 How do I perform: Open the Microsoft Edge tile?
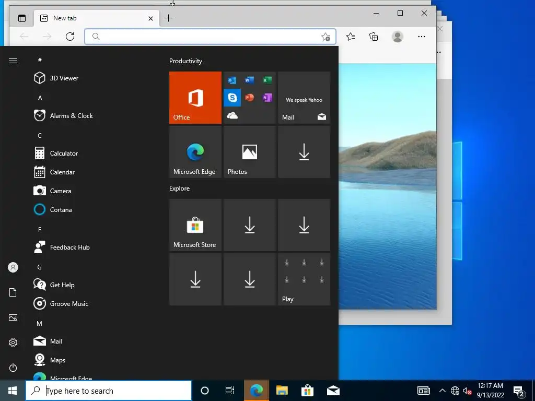(195, 152)
